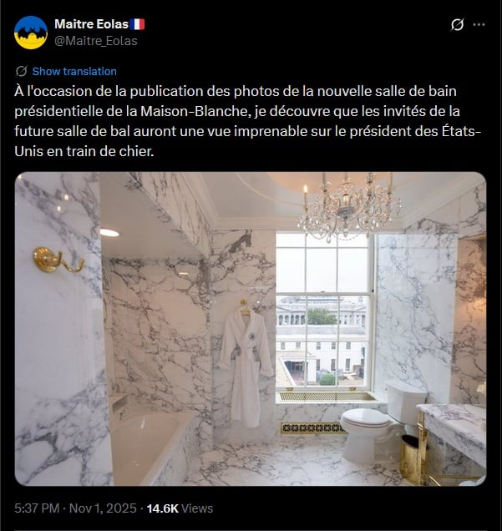
Task: Click the Nov 1, 2025 date
Action: click(103, 508)
